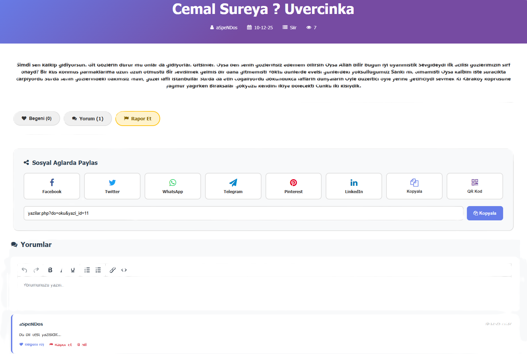Click the URL field containing yazilar.php link
The height and width of the screenshot is (354, 527).
coord(243,213)
